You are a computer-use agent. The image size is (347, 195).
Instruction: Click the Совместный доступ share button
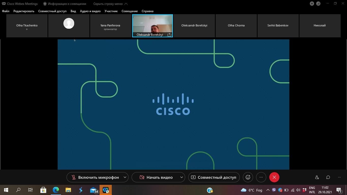214,177
